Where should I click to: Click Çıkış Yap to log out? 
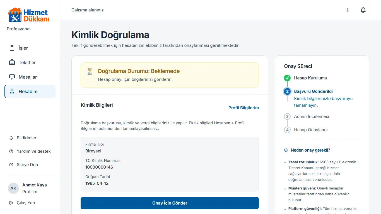(30, 203)
